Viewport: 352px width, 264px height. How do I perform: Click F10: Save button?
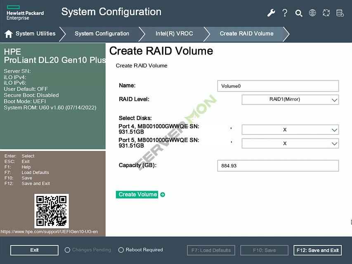pos(264,250)
